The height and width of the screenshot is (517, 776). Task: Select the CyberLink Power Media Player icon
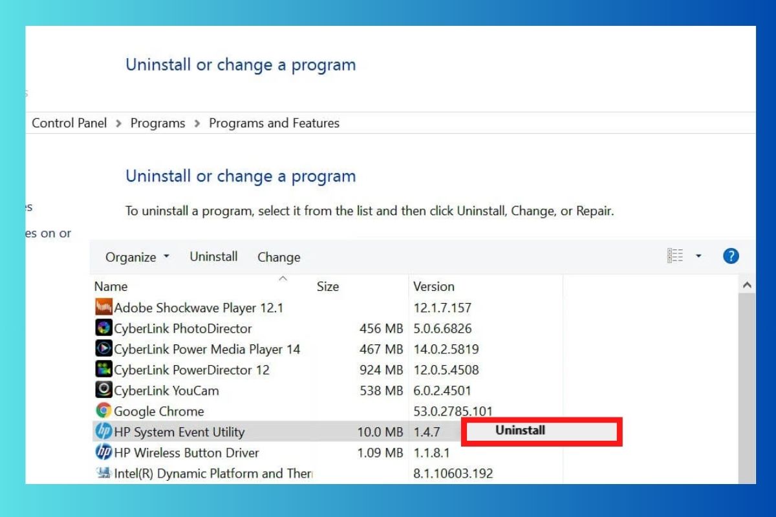(103, 349)
